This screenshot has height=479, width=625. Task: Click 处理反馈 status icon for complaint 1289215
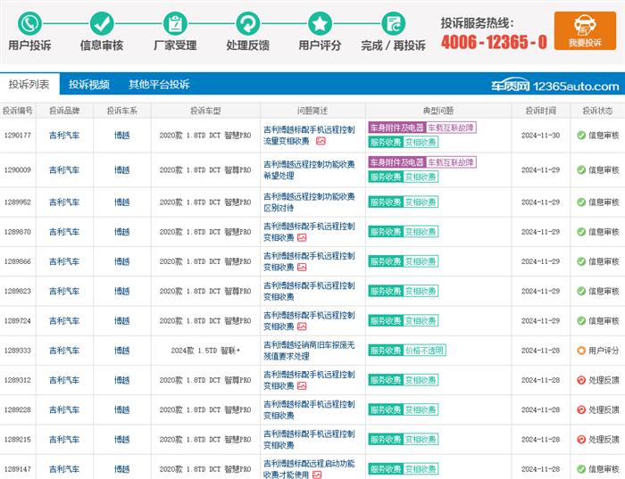tap(581, 440)
